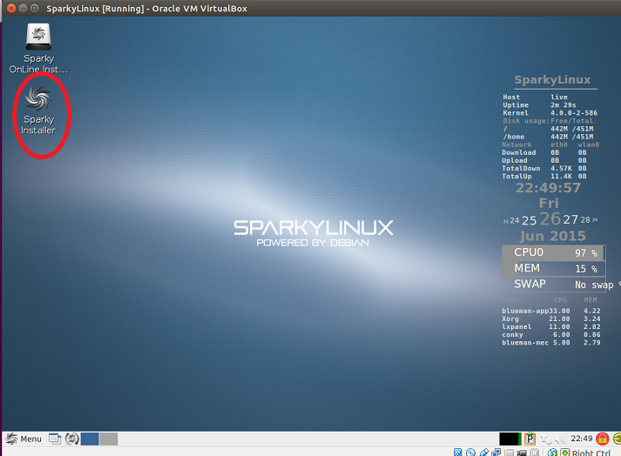This screenshot has width=621, height=456.
Task: Click VirtualBox shared folders indicator
Action: 509,453
